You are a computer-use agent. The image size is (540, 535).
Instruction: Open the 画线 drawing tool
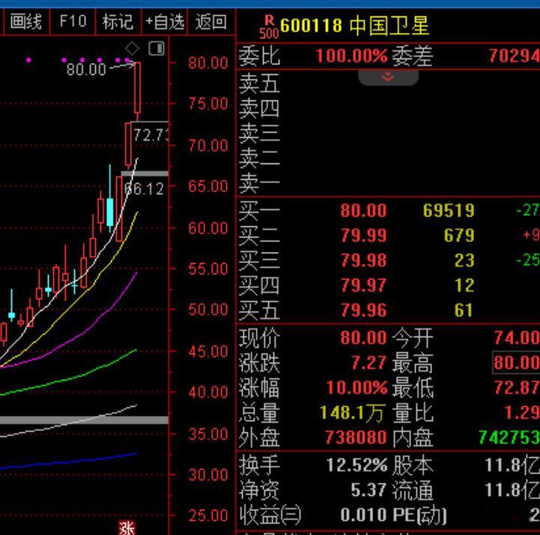click(x=25, y=22)
